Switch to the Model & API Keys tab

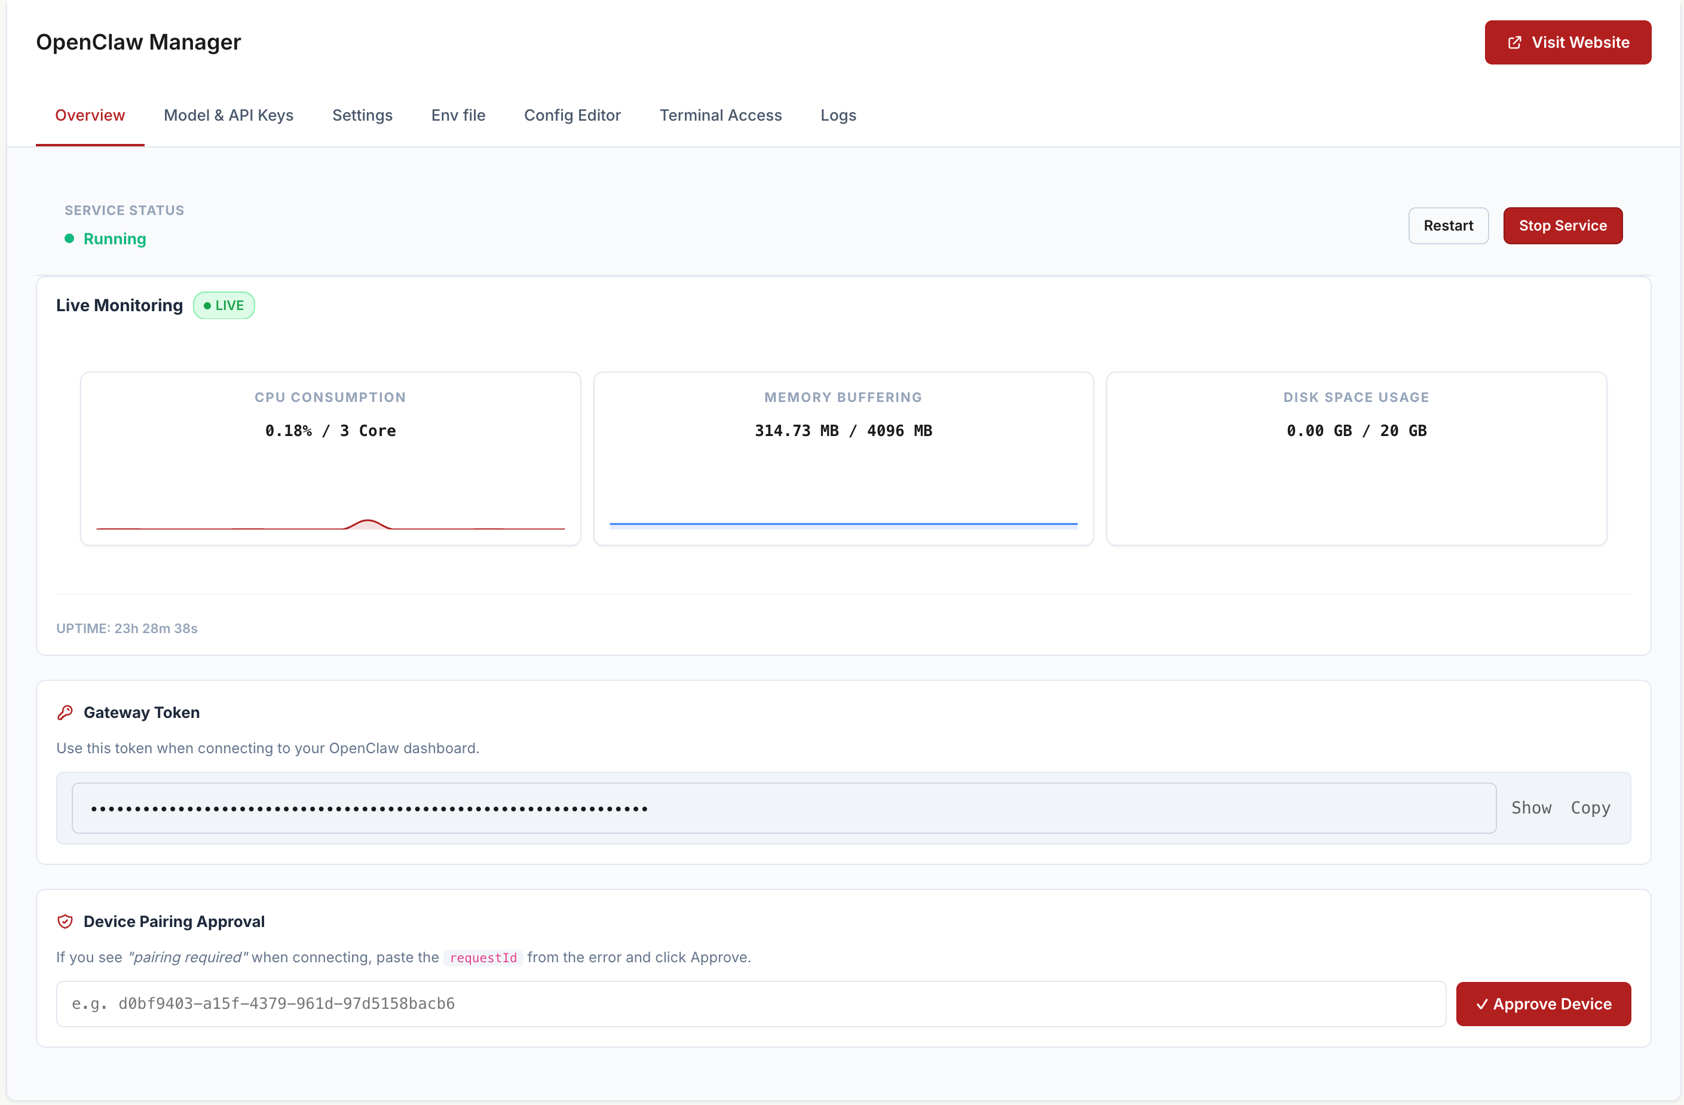tap(228, 115)
